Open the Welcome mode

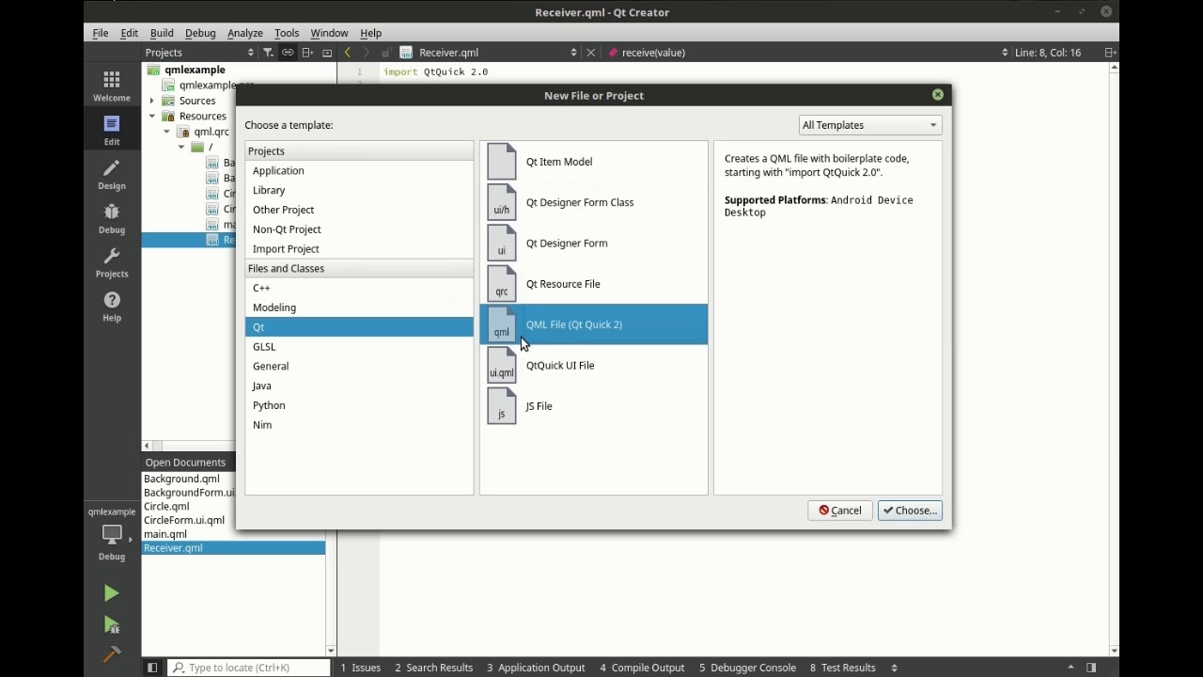(112, 86)
